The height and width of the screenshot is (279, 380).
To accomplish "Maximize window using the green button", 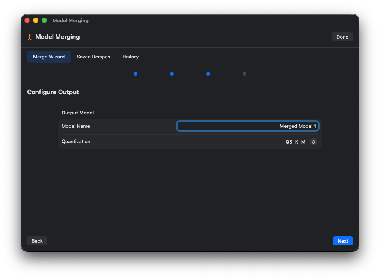I will (x=44, y=20).
